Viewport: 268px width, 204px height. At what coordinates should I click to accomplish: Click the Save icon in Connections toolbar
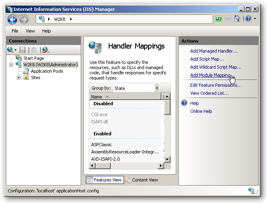[x=22, y=50]
